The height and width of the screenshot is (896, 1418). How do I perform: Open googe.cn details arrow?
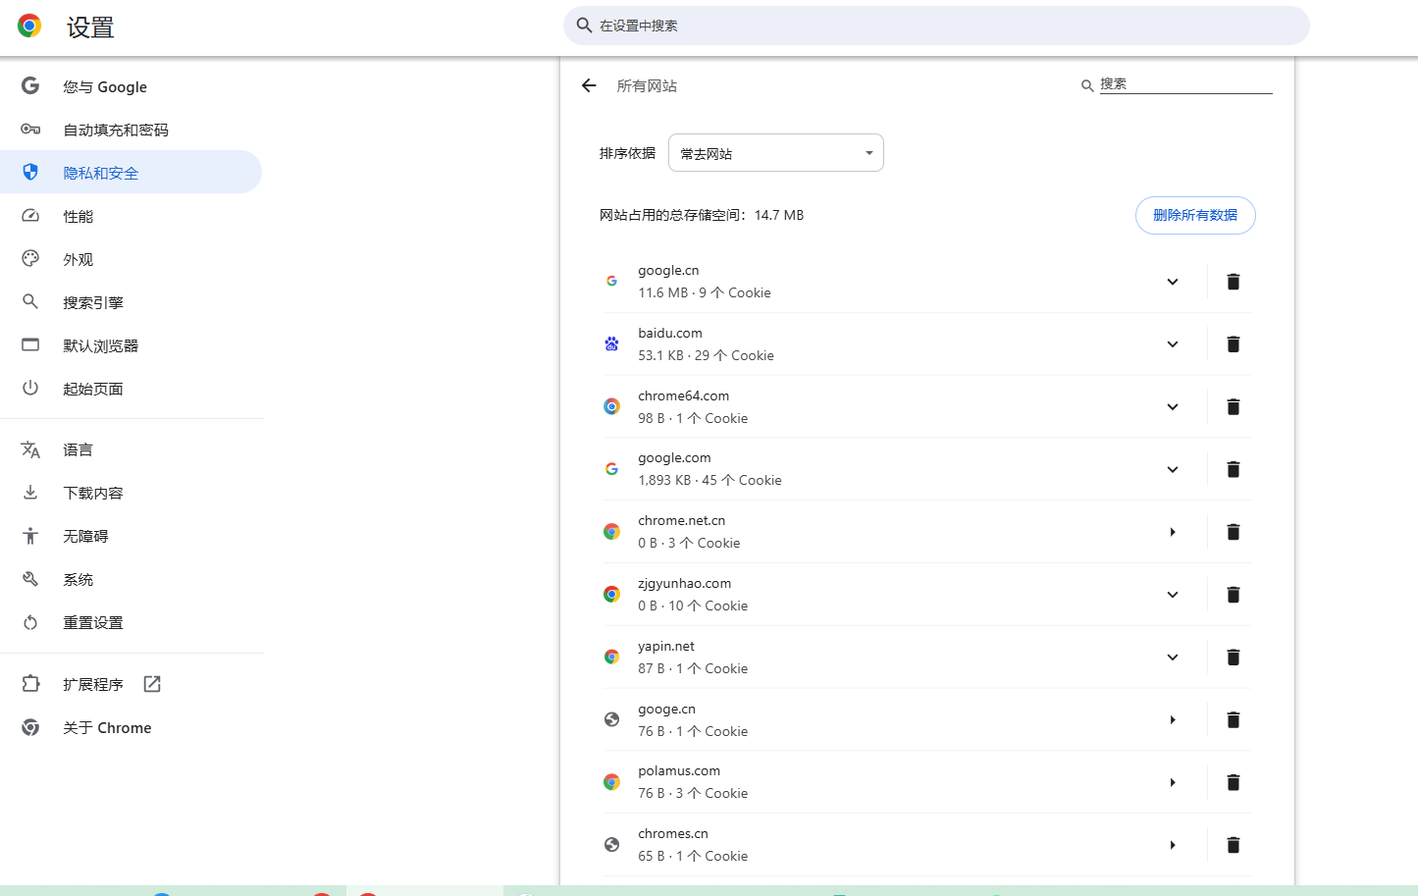(1173, 720)
